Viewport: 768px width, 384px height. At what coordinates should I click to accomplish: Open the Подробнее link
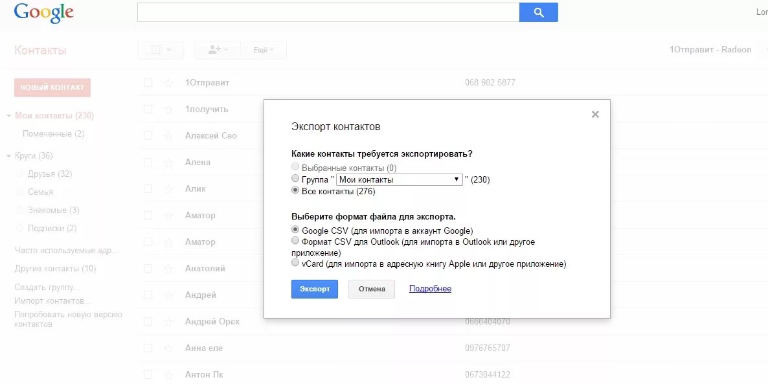coord(430,289)
